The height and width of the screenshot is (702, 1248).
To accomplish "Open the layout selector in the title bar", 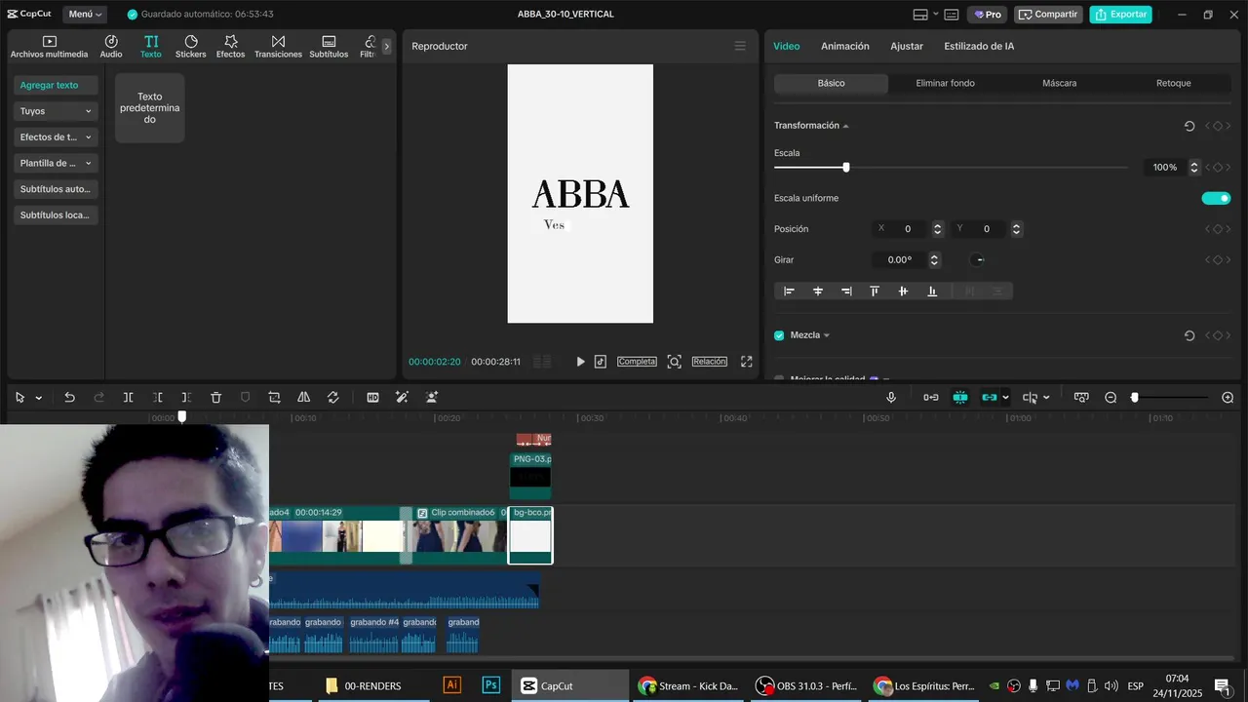I will tap(926, 15).
